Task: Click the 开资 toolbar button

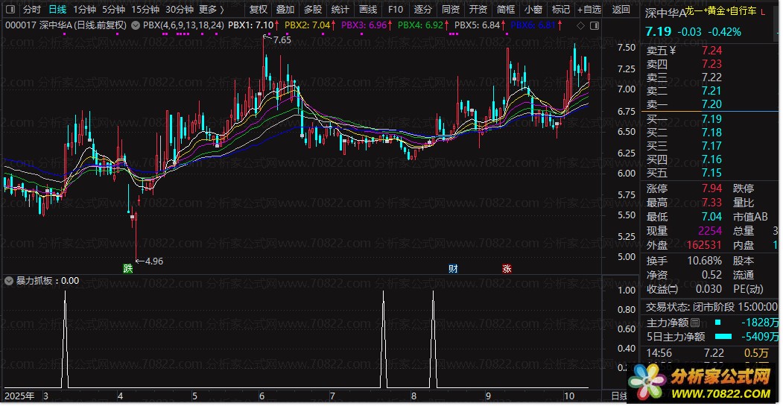Action: point(478,10)
